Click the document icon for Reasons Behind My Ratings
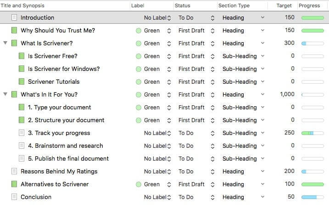 pos(14,171)
